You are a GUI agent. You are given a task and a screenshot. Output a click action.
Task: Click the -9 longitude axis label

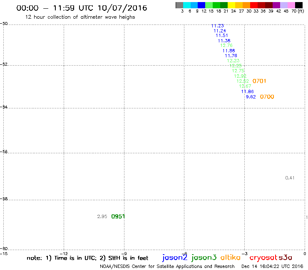pos(124,254)
